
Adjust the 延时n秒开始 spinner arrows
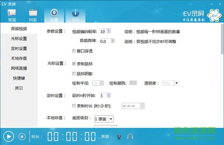(x=109, y=95)
